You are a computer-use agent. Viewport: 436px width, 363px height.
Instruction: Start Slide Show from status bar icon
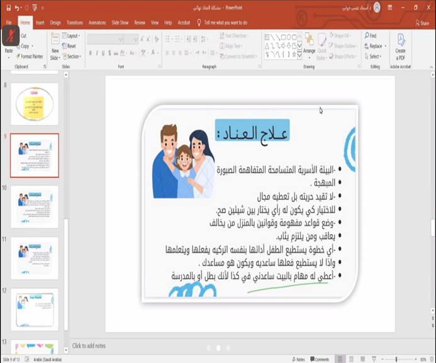(374, 359)
